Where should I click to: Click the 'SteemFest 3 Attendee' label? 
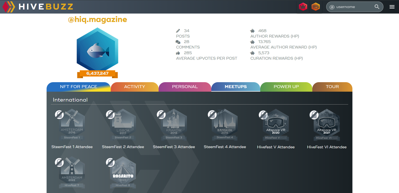pos(174,147)
